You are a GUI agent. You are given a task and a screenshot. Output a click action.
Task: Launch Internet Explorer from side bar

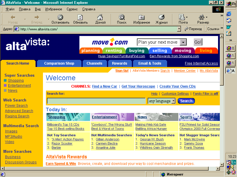click(x=229, y=14)
